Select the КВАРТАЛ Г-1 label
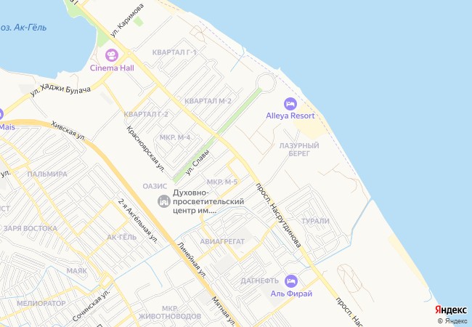The image size is (472, 327). point(174,52)
